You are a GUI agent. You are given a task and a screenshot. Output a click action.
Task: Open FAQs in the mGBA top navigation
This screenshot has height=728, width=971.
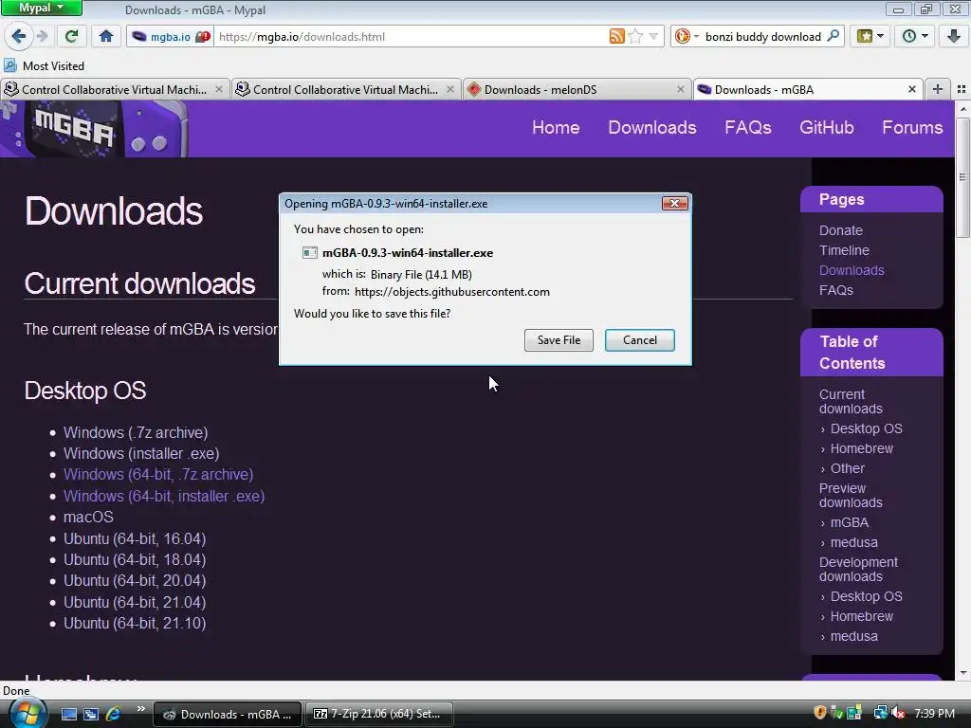pos(747,128)
